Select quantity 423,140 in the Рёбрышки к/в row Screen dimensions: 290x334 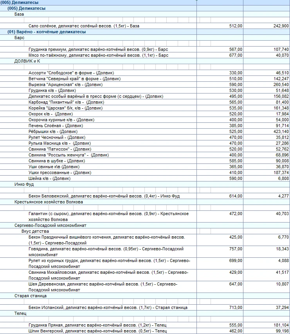pyautogui.click(x=279, y=131)
